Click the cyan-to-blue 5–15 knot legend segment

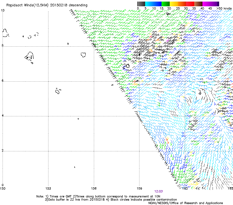coord(153,4)
